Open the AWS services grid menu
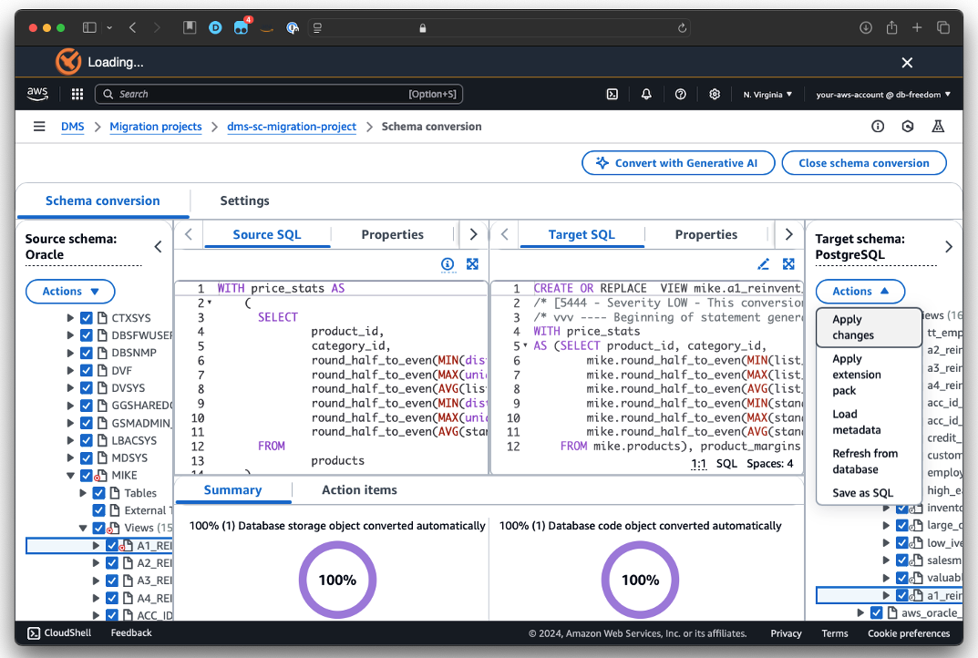Screen dimensions: 978x658 77,94
